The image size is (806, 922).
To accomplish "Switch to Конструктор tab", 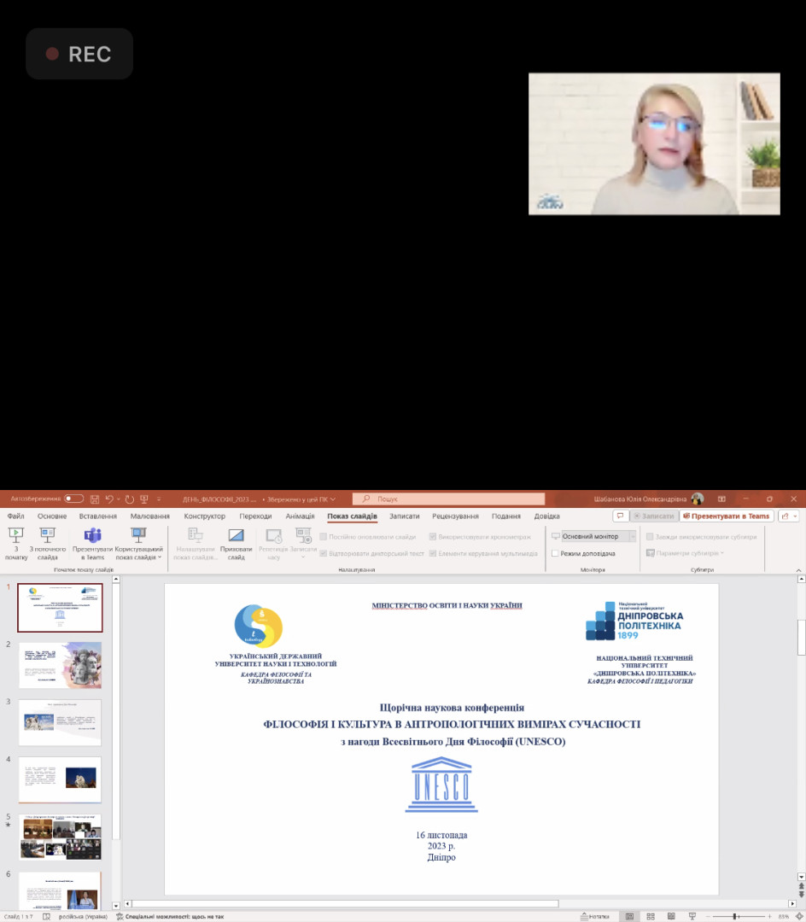I will click(x=205, y=516).
